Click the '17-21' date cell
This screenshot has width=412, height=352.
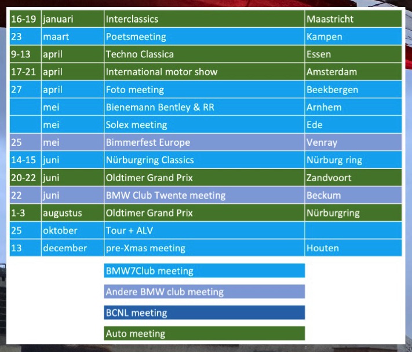[25, 72]
